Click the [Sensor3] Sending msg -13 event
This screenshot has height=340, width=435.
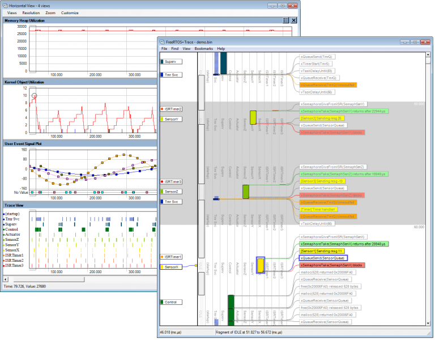(322, 181)
